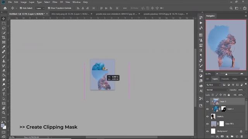Select the Move tool
The image size is (248, 139).
[3, 19]
